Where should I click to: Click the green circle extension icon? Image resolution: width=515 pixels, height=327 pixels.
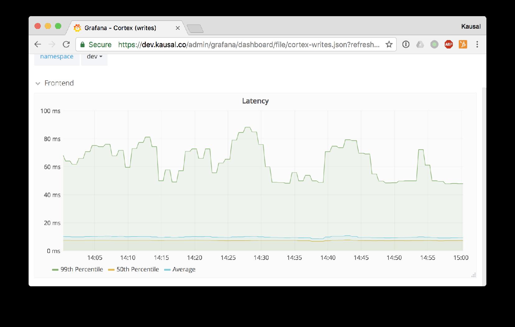click(434, 44)
